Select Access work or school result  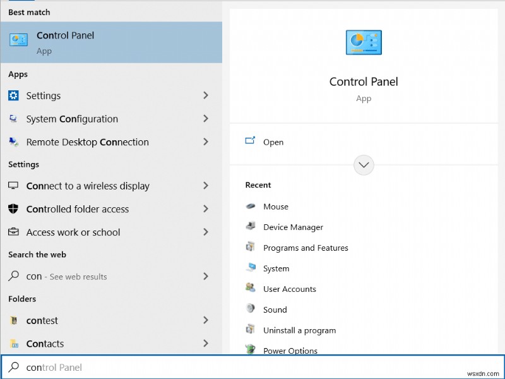(x=73, y=232)
